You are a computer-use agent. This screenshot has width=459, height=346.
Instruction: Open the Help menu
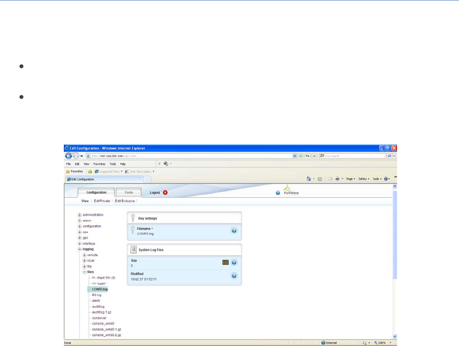[123, 164]
